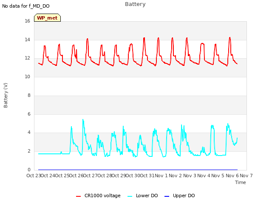Click the Nov 2 x-axis tick label
272x204 pixels.
pyautogui.click(x=176, y=176)
